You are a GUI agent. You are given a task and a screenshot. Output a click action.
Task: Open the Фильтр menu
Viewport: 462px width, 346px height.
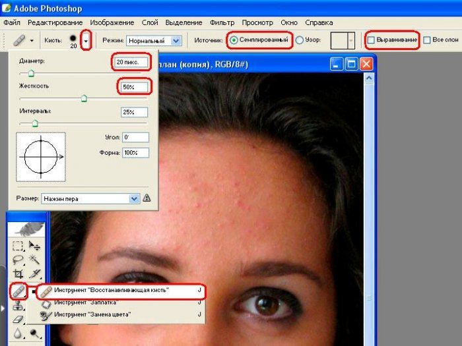point(223,22)
